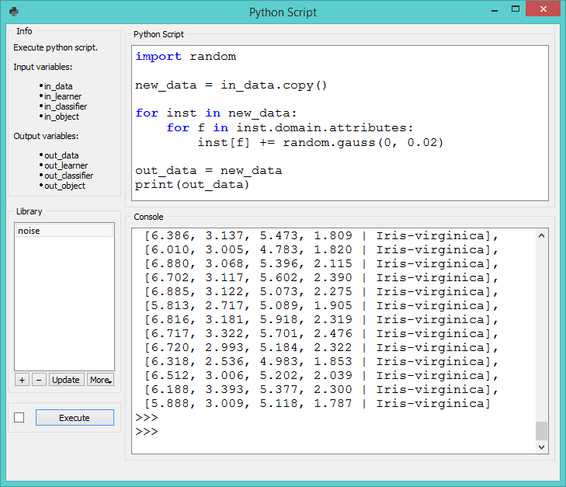Screen dimensions: 566x487
Task: Run the script with Execute button
Action: (75, 418)
